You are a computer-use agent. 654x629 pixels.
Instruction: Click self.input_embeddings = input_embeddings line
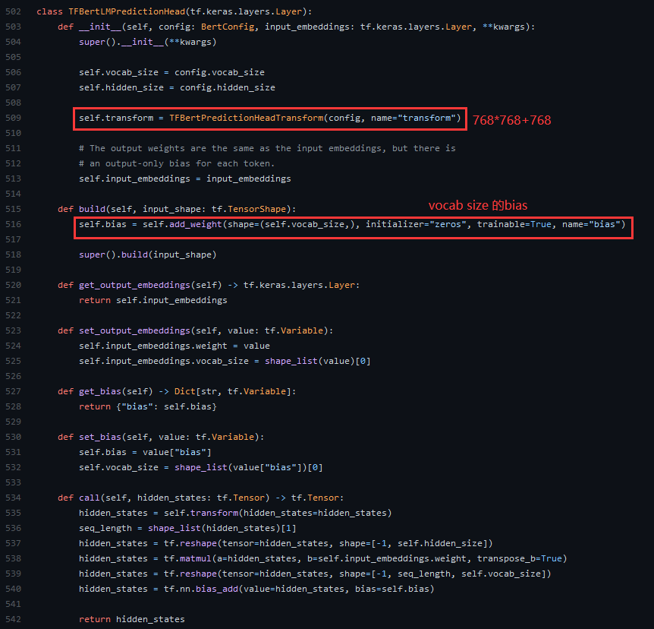pyautogui.click(x=185, y=179)
